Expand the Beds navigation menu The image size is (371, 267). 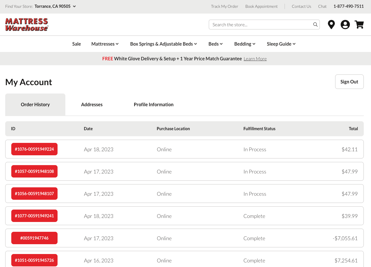[x=215, y=44]
